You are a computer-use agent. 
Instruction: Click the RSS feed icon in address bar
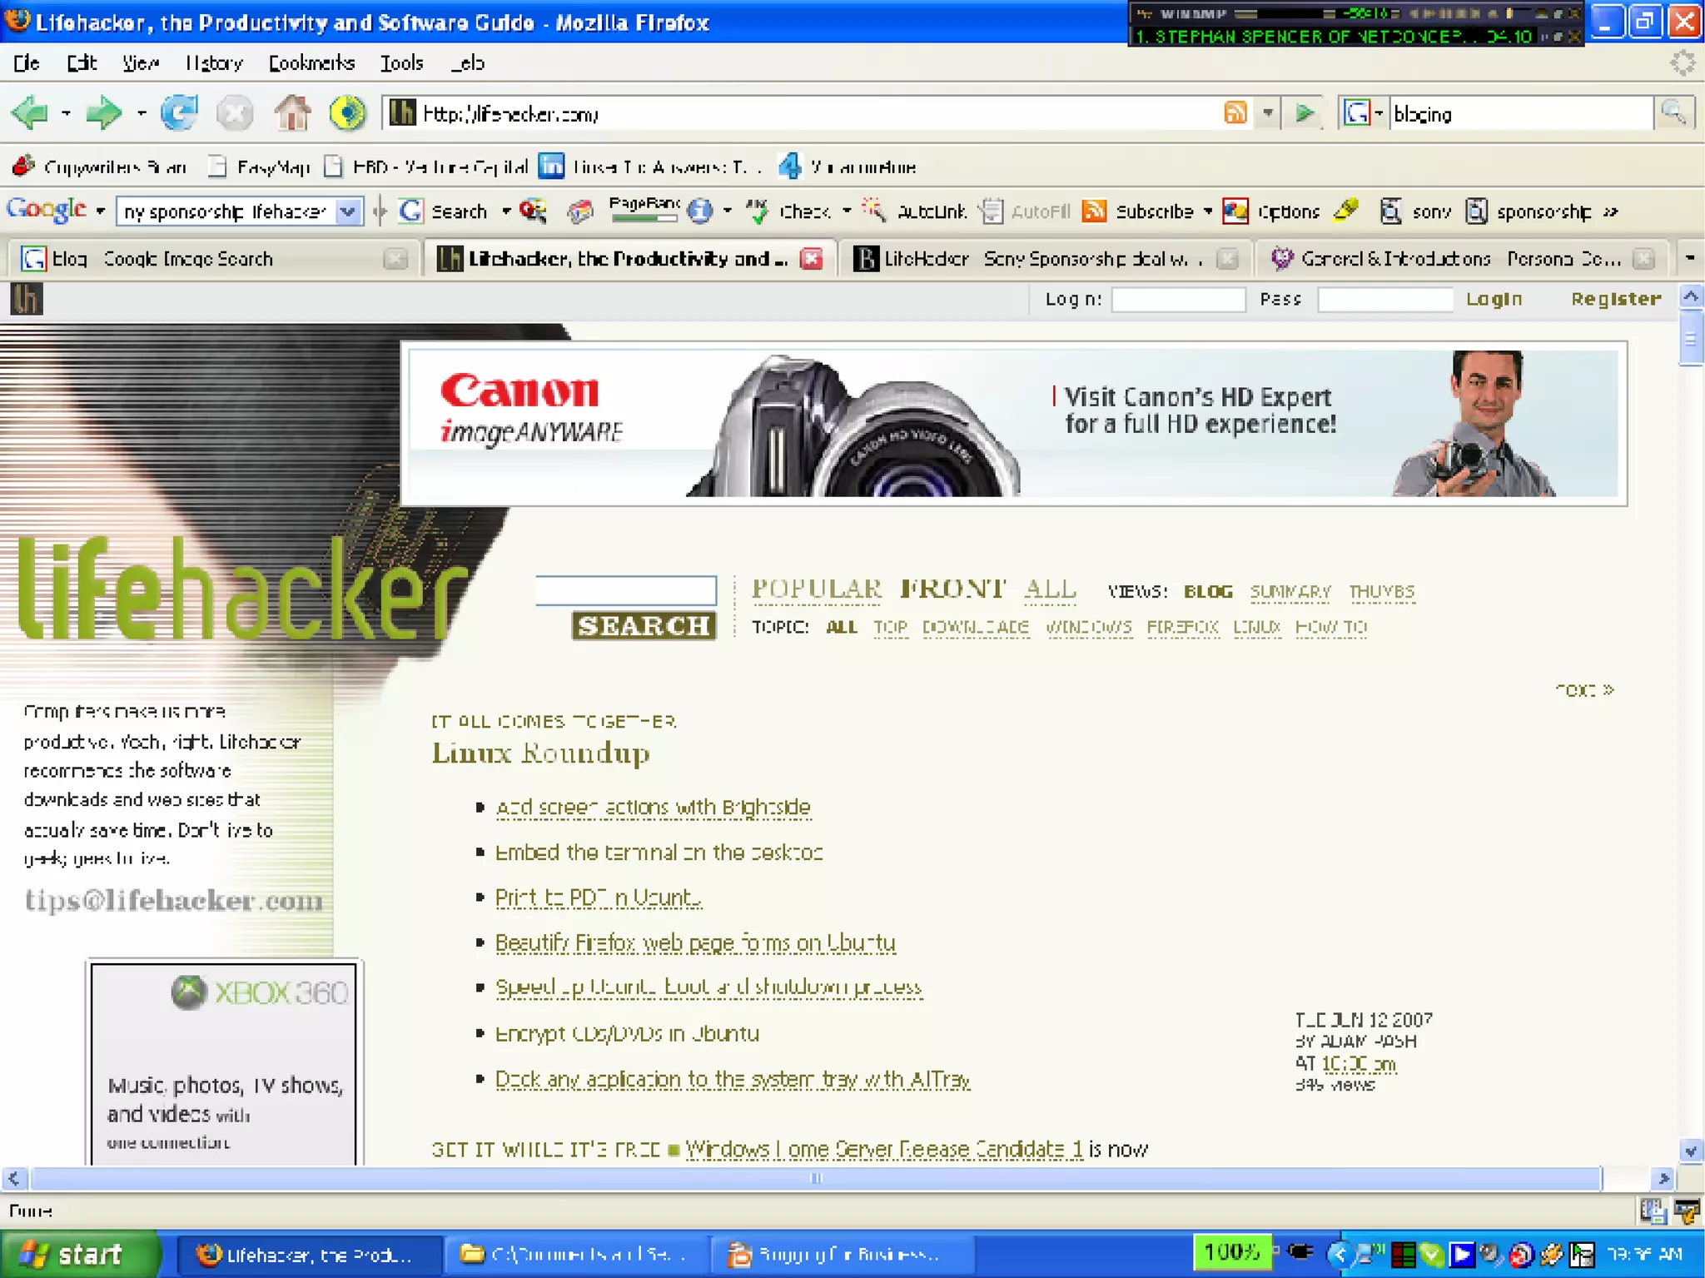coord(1235,112)
